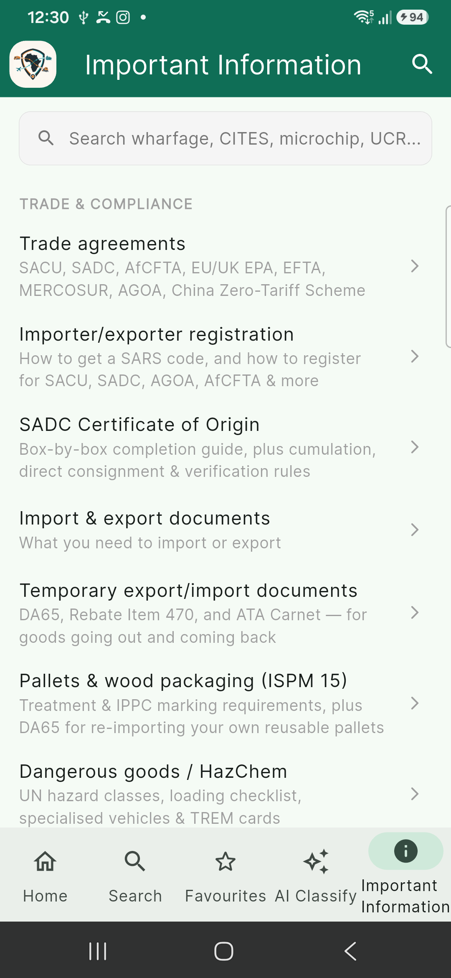Tap the app logo icon in header

pos(33,64)
